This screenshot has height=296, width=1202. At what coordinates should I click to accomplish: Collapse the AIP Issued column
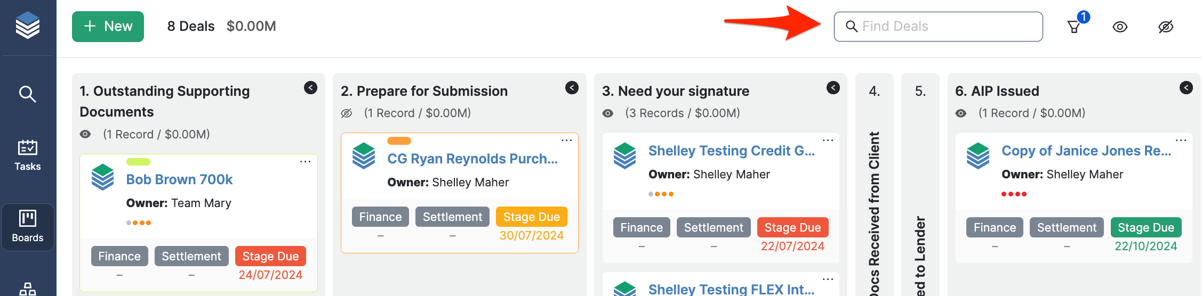pos(1186,88)
